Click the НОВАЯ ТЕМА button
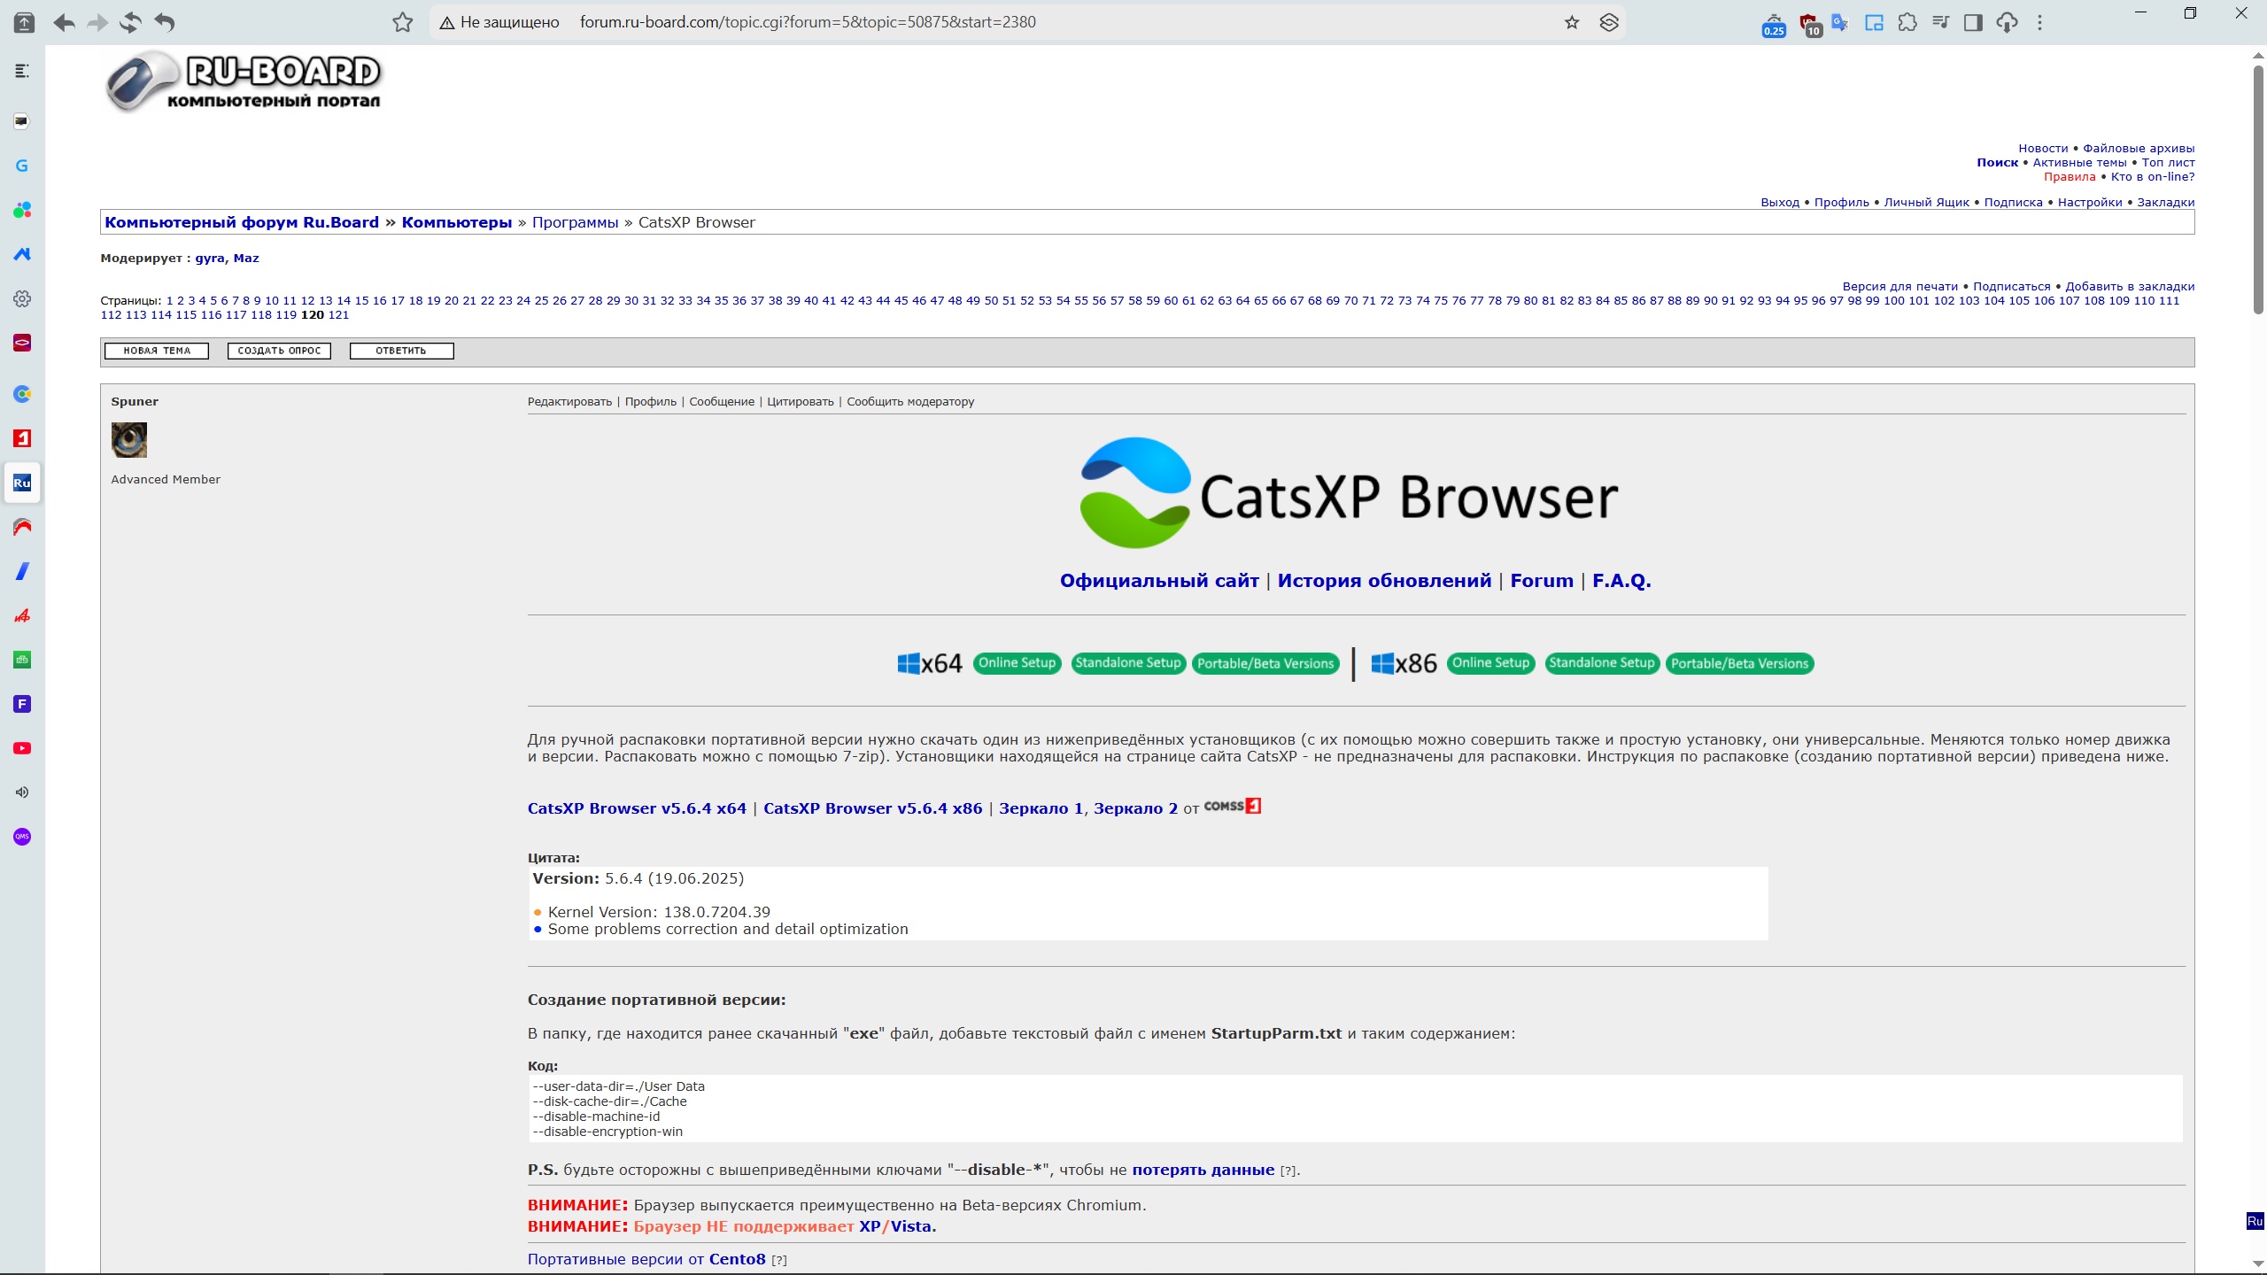 click(x=157, y=351)
